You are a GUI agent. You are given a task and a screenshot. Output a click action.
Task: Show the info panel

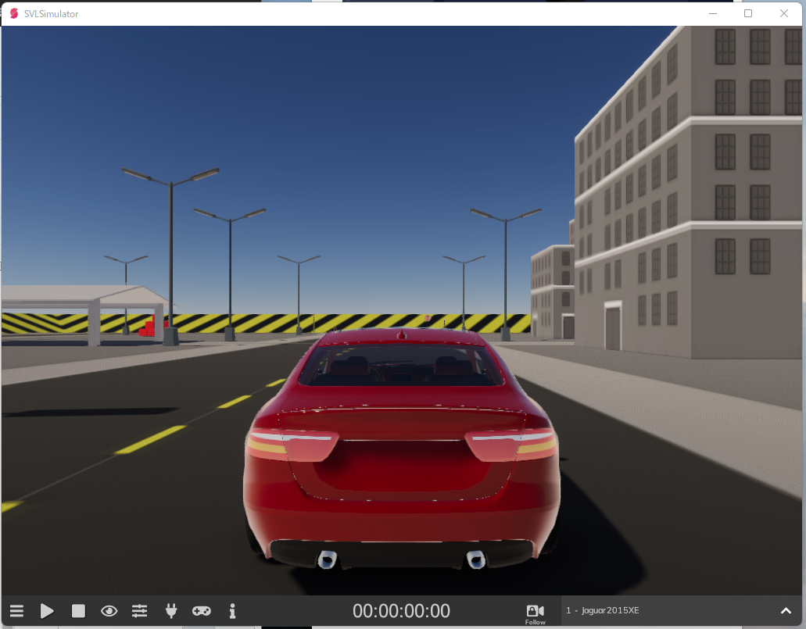(232, 611)
